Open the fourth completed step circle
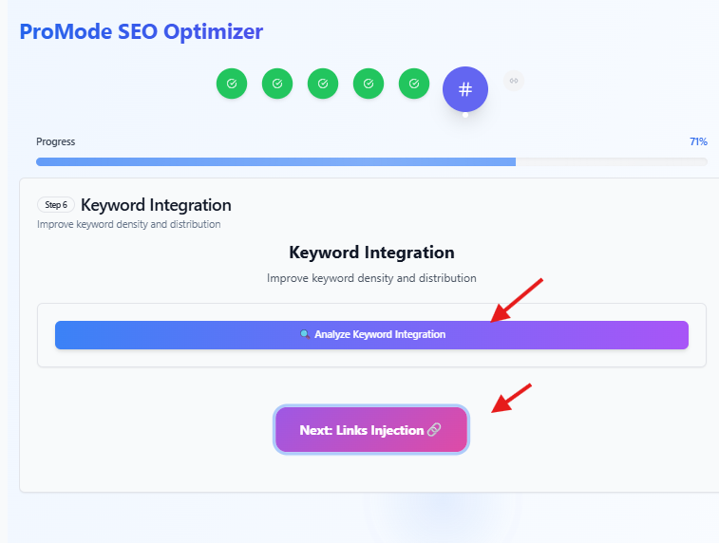 (x=369, y=84)
